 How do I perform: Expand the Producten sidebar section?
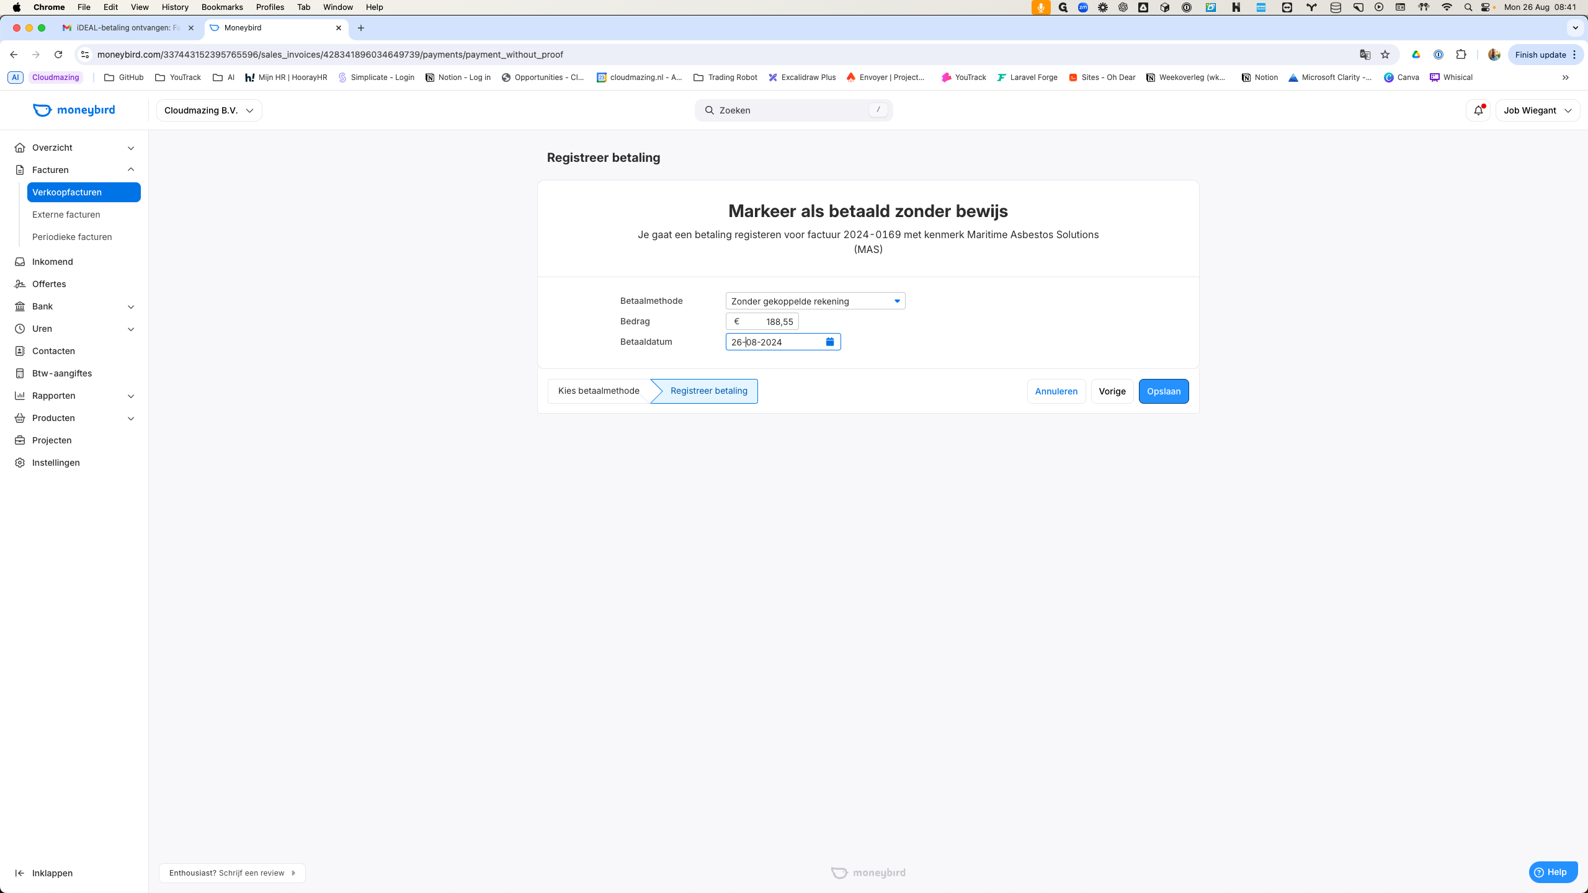(x=131, y=418)
